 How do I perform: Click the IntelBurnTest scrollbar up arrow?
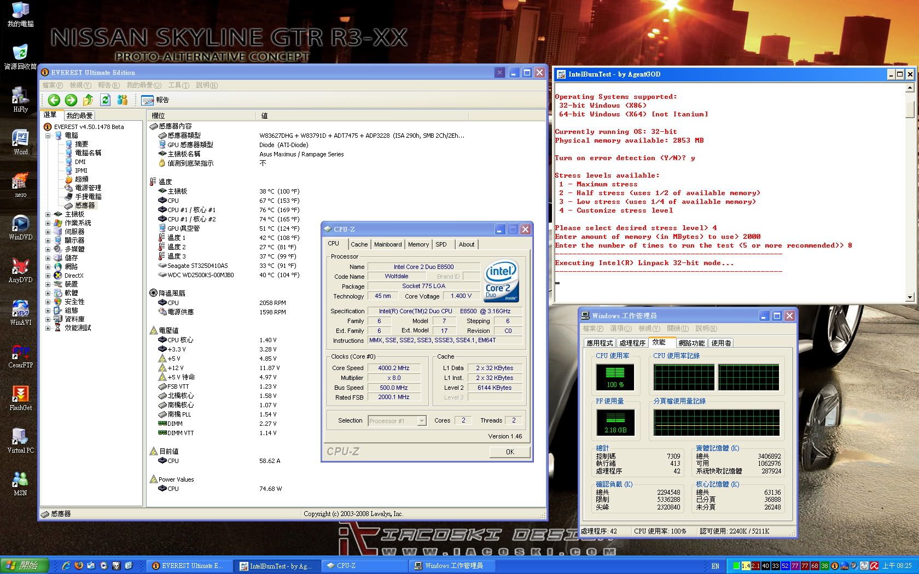point(910,87)
